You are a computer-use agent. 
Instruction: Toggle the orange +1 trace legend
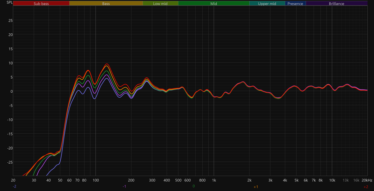point(256,187)
